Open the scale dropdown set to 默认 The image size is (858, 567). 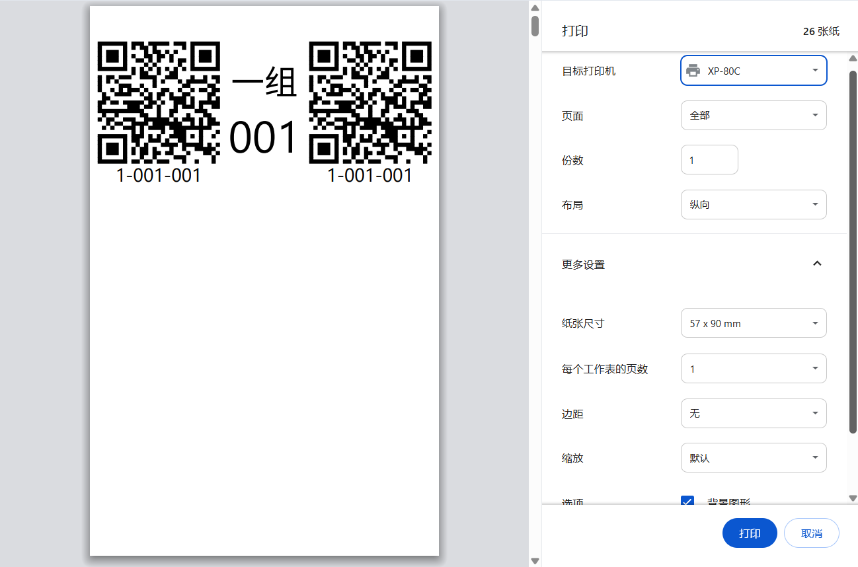[754, 457]
